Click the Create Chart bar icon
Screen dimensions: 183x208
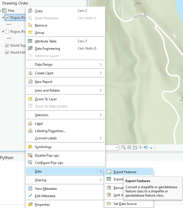30,73
